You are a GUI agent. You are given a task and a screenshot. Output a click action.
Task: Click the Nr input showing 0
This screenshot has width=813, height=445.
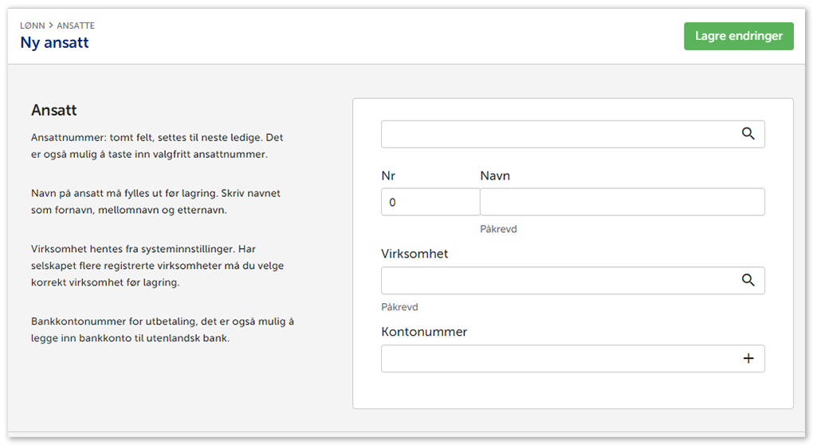(430, 203)
